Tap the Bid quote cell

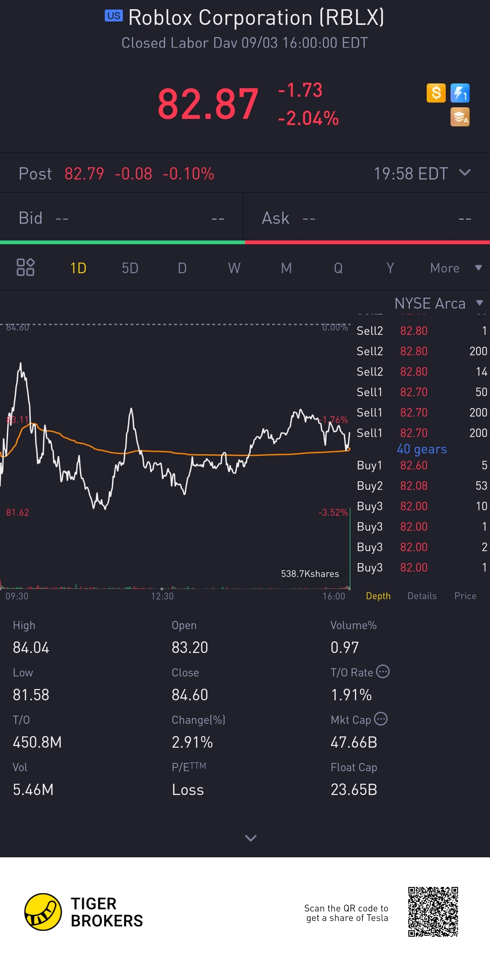tap(121, 218)
